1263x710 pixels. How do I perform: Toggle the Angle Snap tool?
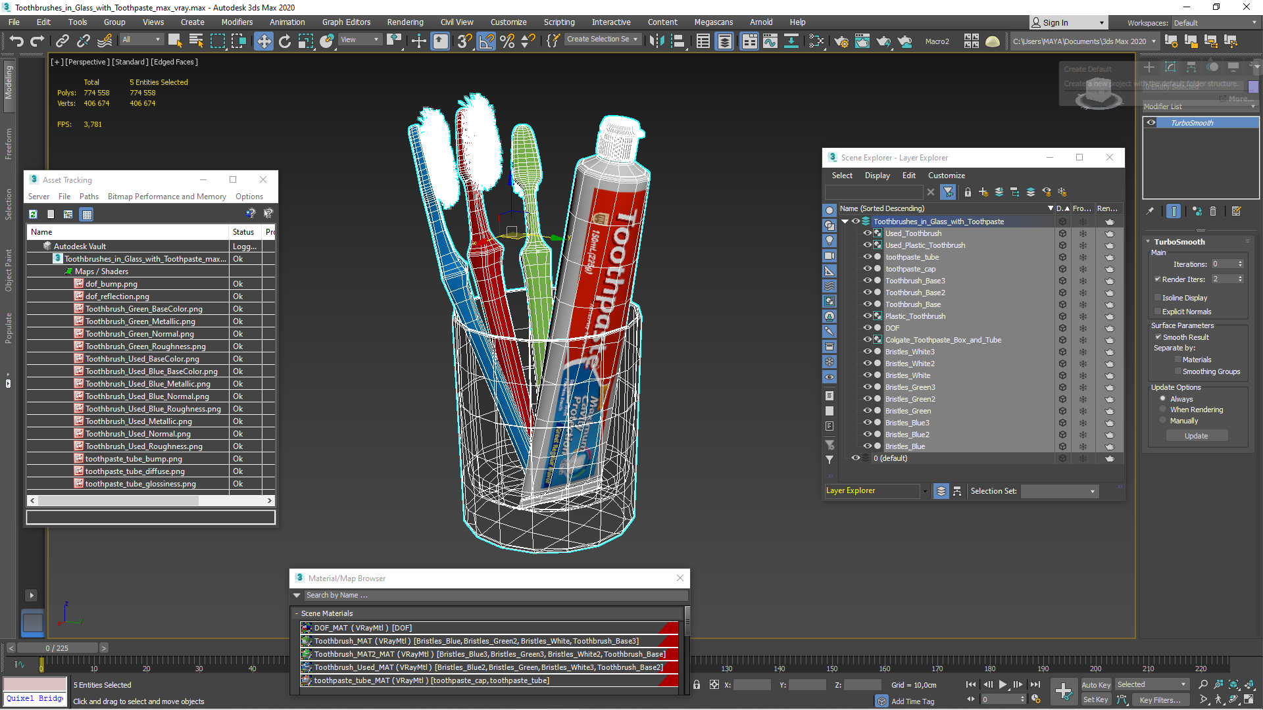point(486,41)
